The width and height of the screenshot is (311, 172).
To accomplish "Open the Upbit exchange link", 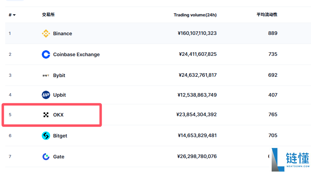I will point(59,95).
